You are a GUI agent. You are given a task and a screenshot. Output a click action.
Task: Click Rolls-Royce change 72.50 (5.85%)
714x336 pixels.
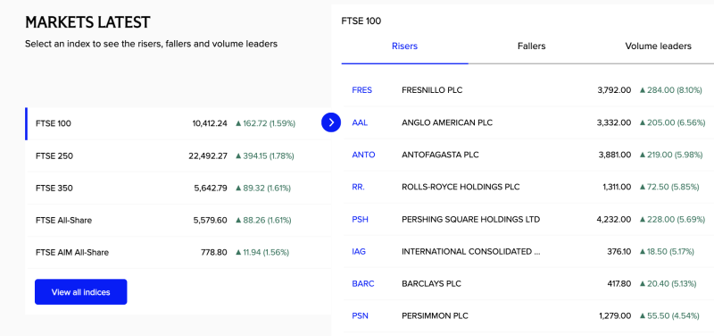pyautogui.click(x=669, y=187)
